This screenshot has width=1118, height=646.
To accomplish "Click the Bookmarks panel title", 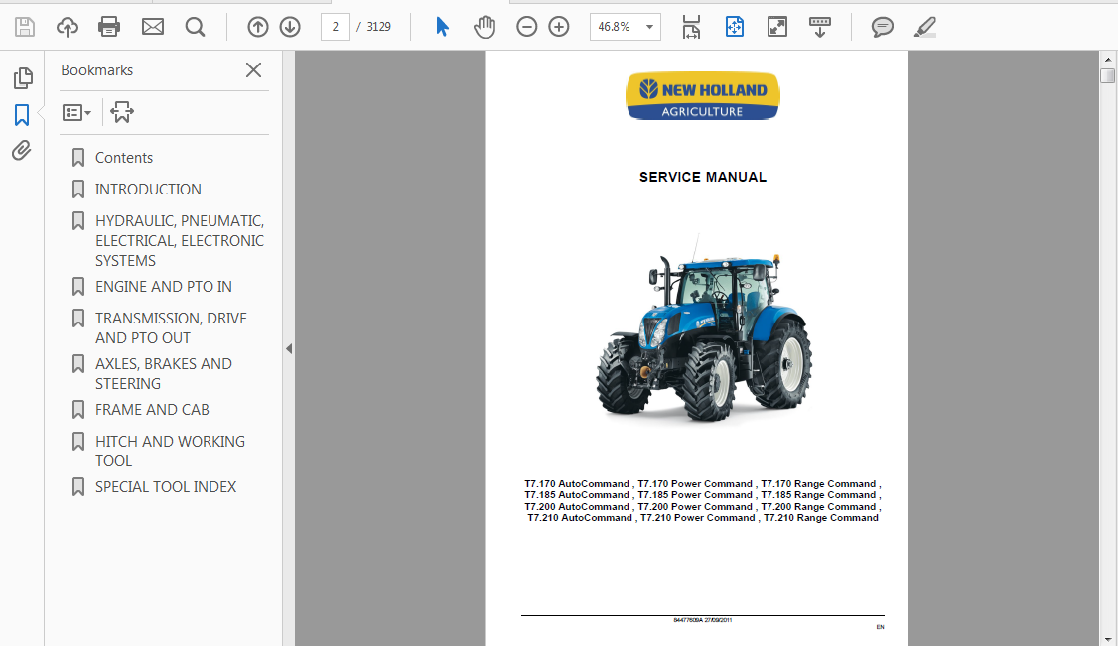I will pos(97,69).
